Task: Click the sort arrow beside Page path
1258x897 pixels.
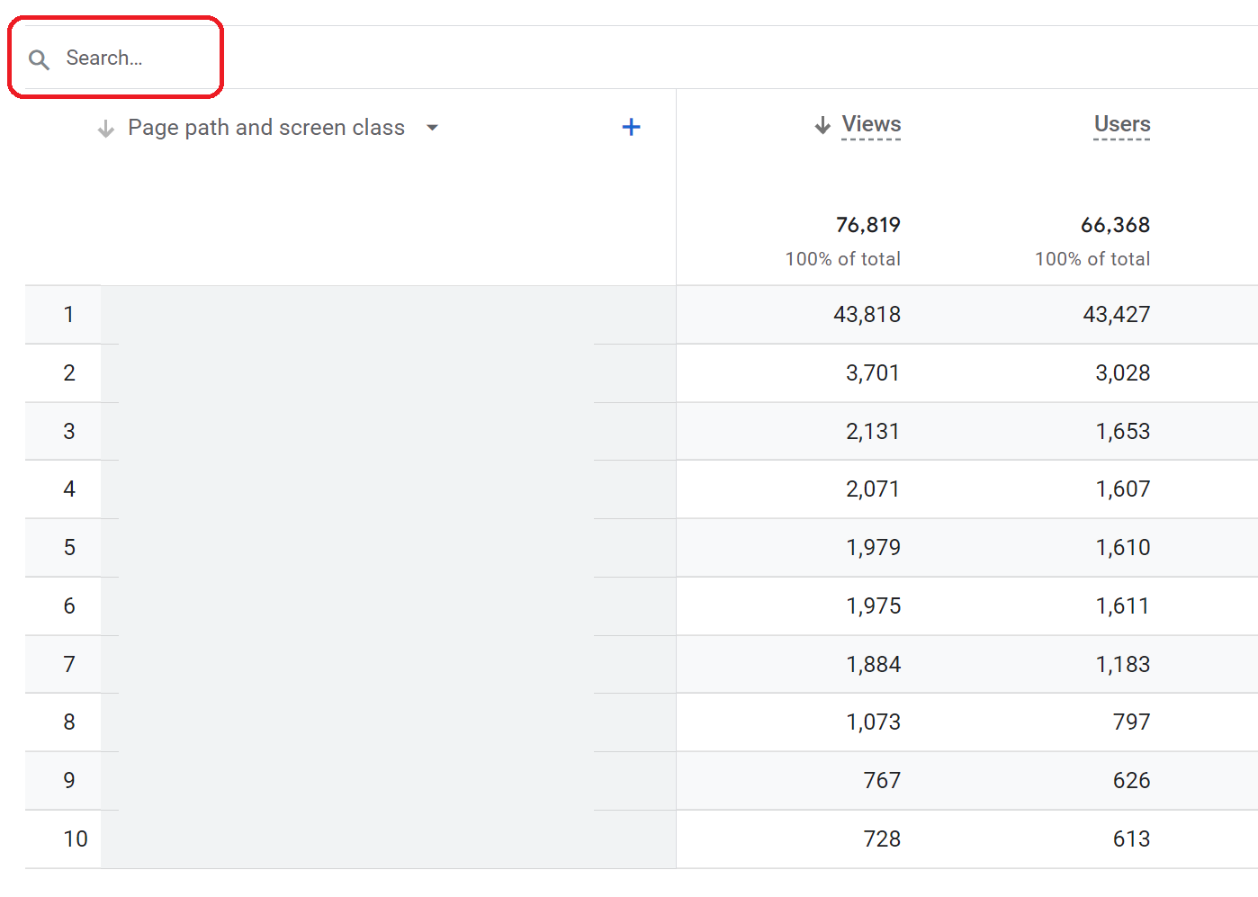Action: tap(106, 129)
